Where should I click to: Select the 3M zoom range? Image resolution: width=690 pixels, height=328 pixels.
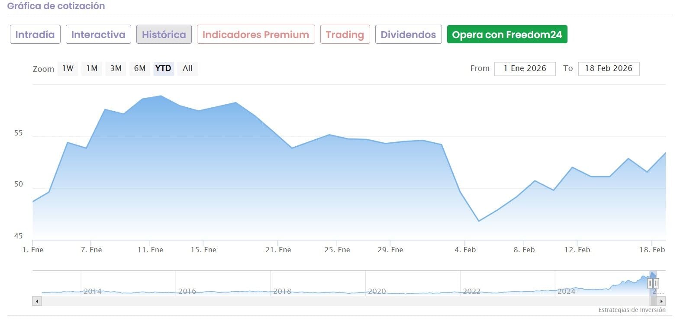pos(116,68)
